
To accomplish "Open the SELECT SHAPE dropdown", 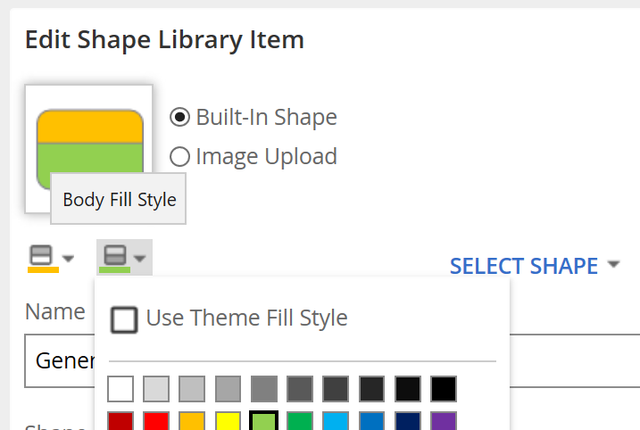I will tap(534, 266).
